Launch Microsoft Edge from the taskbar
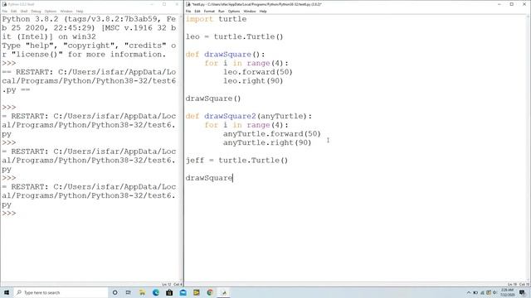 pos(156,292)
